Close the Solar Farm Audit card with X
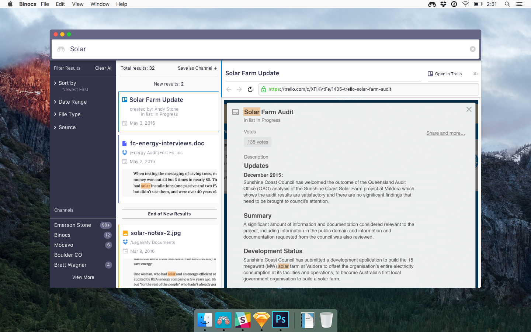 pos(469,109)
